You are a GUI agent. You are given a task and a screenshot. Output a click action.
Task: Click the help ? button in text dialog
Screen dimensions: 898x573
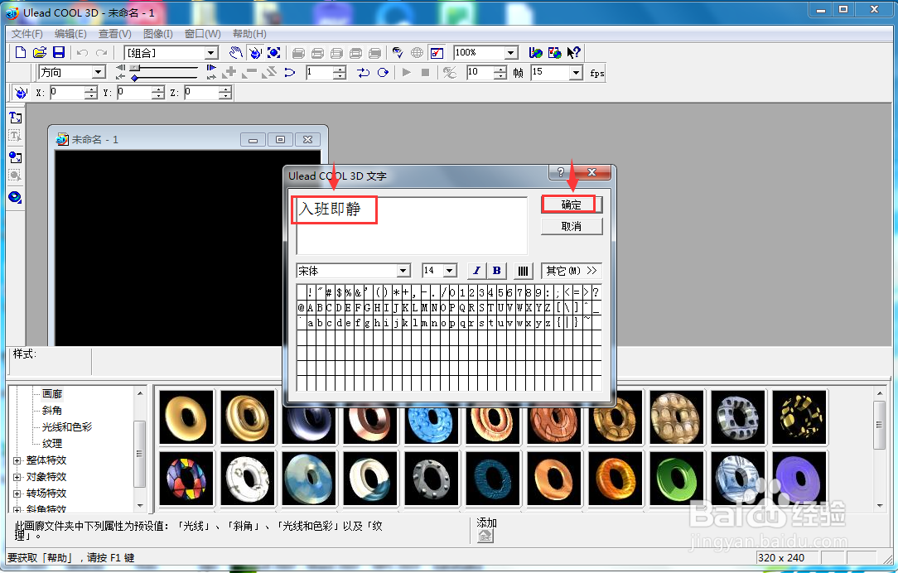click(561, 172)
